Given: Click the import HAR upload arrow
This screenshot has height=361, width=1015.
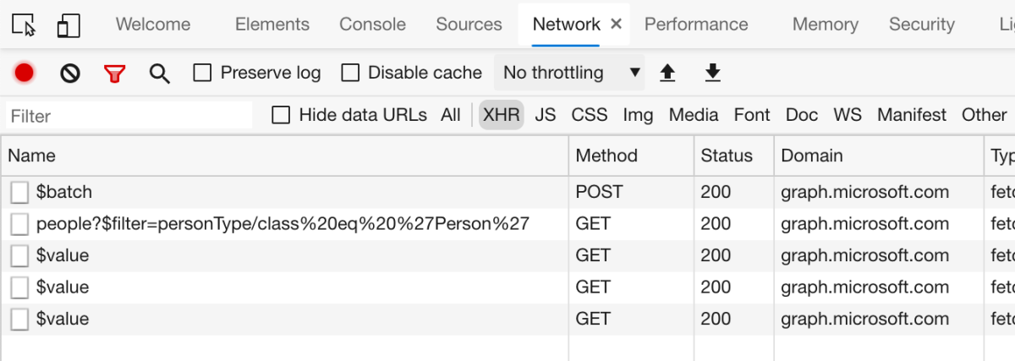Looking at the screenshot, I should [667, 74].
